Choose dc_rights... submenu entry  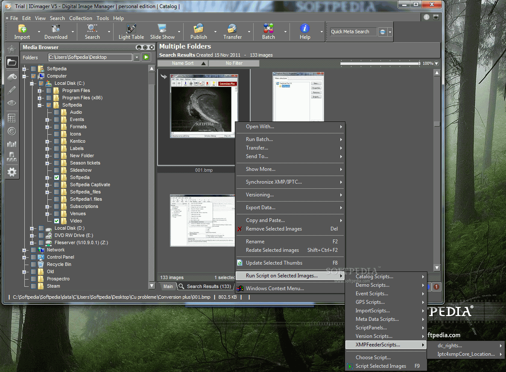(x=466, y=346)
